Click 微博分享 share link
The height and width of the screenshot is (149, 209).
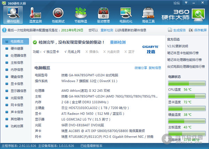141,68
